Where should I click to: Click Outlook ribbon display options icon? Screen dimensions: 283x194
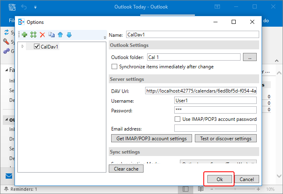tap(217, 7)
